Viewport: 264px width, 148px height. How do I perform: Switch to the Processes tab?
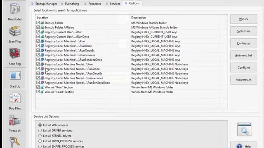point(93,4)
